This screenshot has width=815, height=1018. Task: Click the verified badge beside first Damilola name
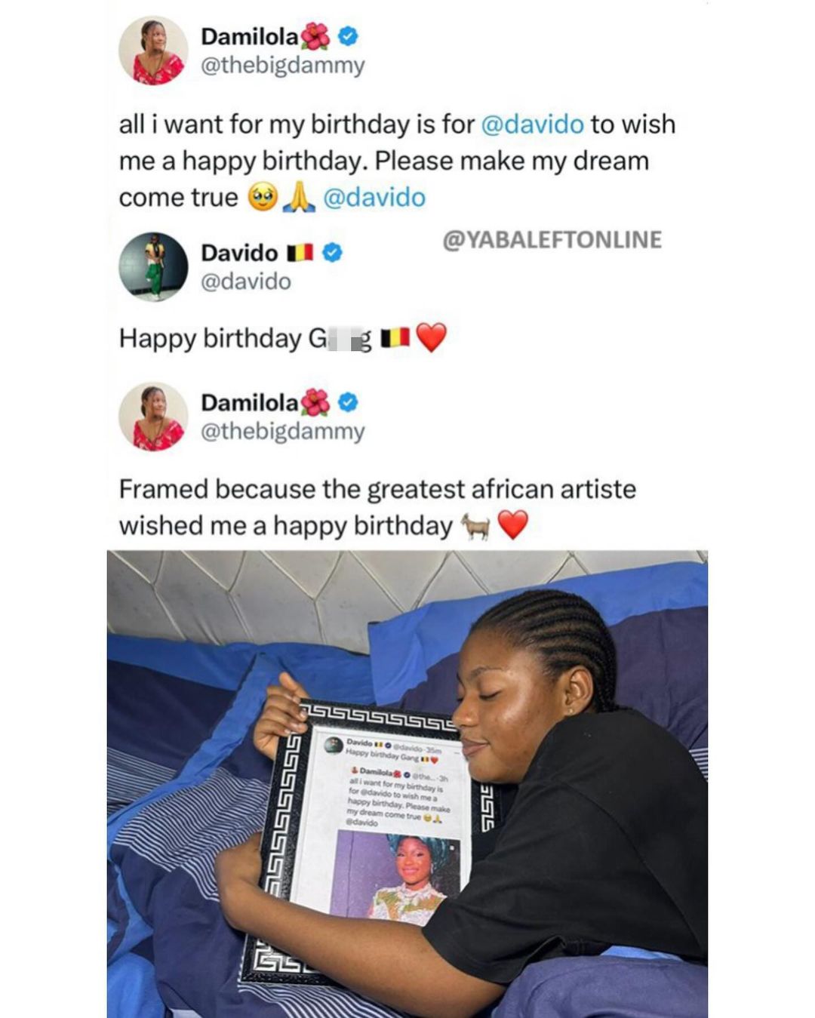pos(347,35)
